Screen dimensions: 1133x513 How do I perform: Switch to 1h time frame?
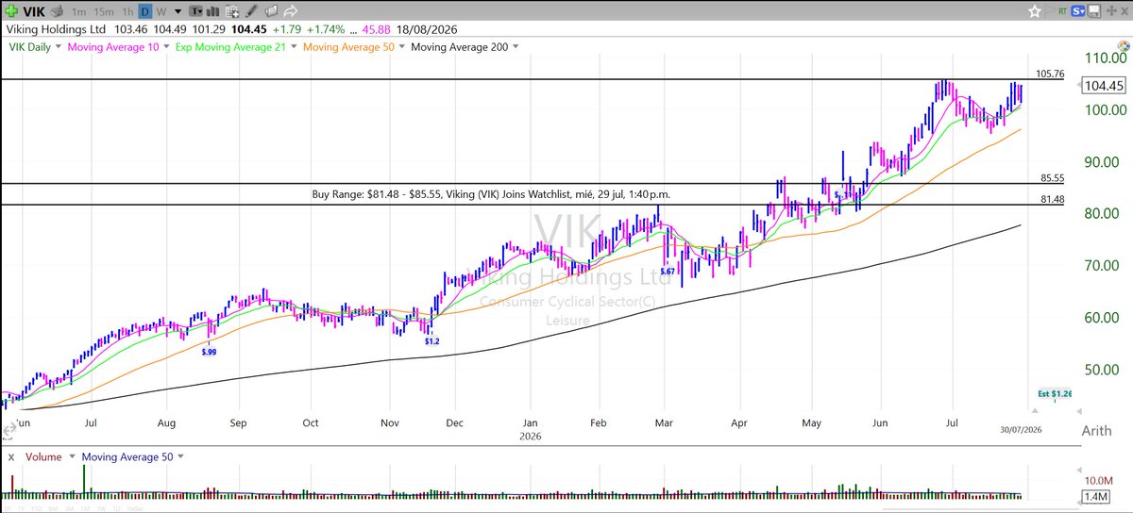click(x=127, y=11)
